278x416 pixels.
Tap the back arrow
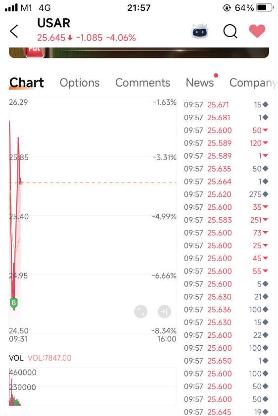point(14,31)
